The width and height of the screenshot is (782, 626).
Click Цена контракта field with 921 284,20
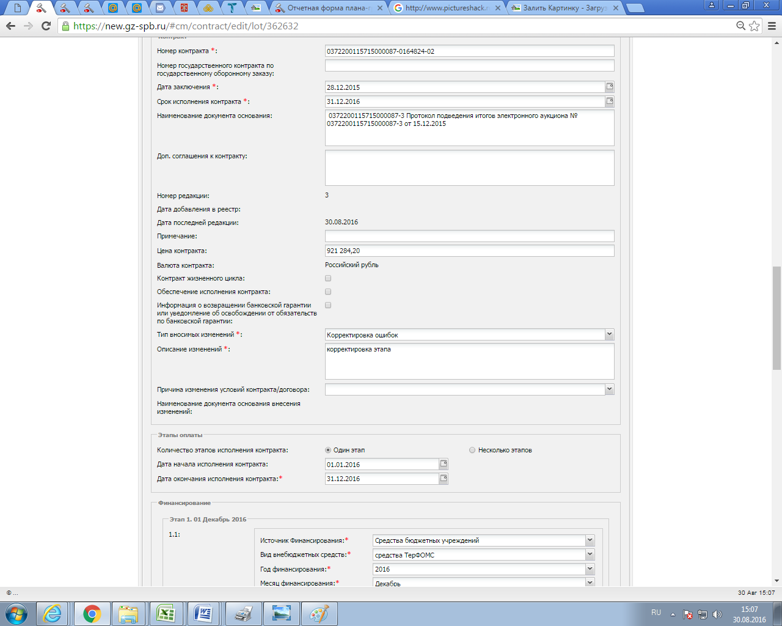point(469,251)
